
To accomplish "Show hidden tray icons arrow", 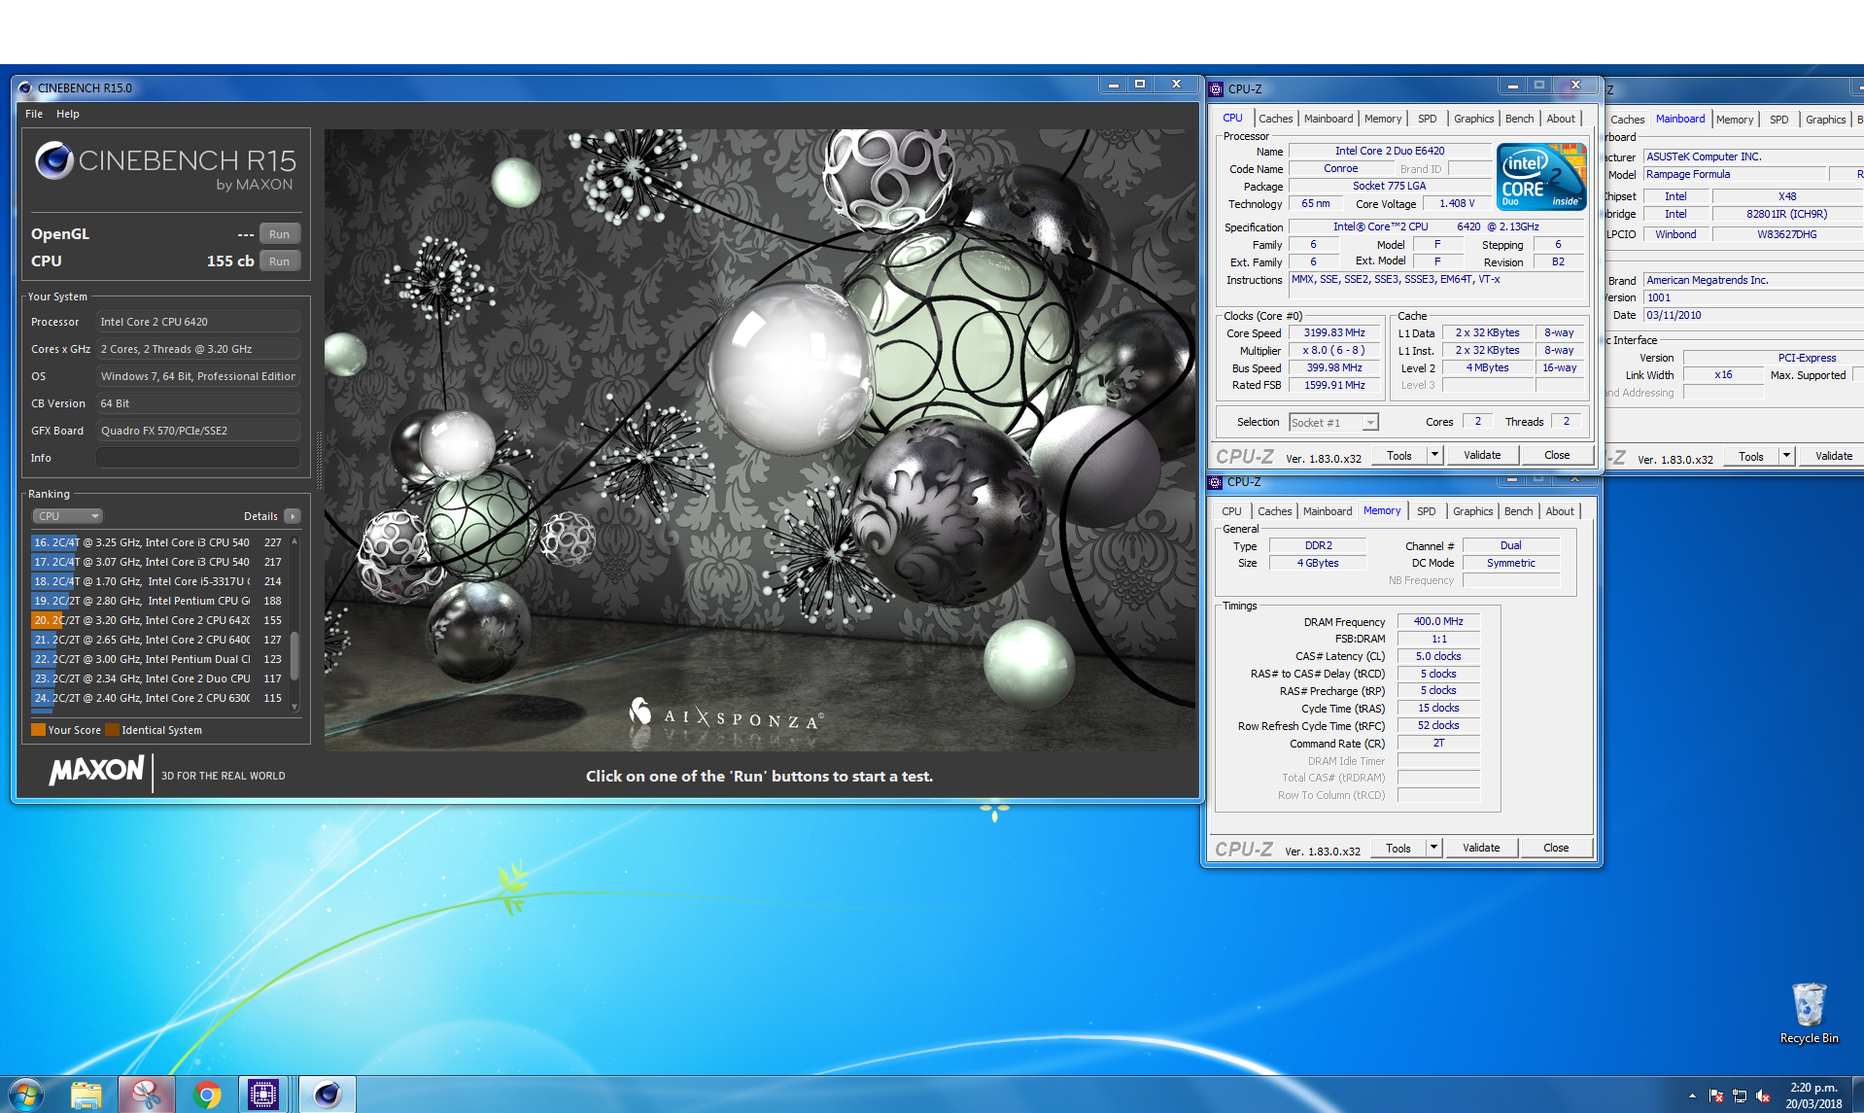I will click(x=1692, y=1096).
